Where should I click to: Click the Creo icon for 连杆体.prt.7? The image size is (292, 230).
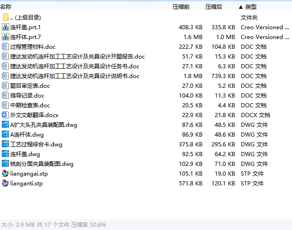pyautogui.click(x=5, y=37)
